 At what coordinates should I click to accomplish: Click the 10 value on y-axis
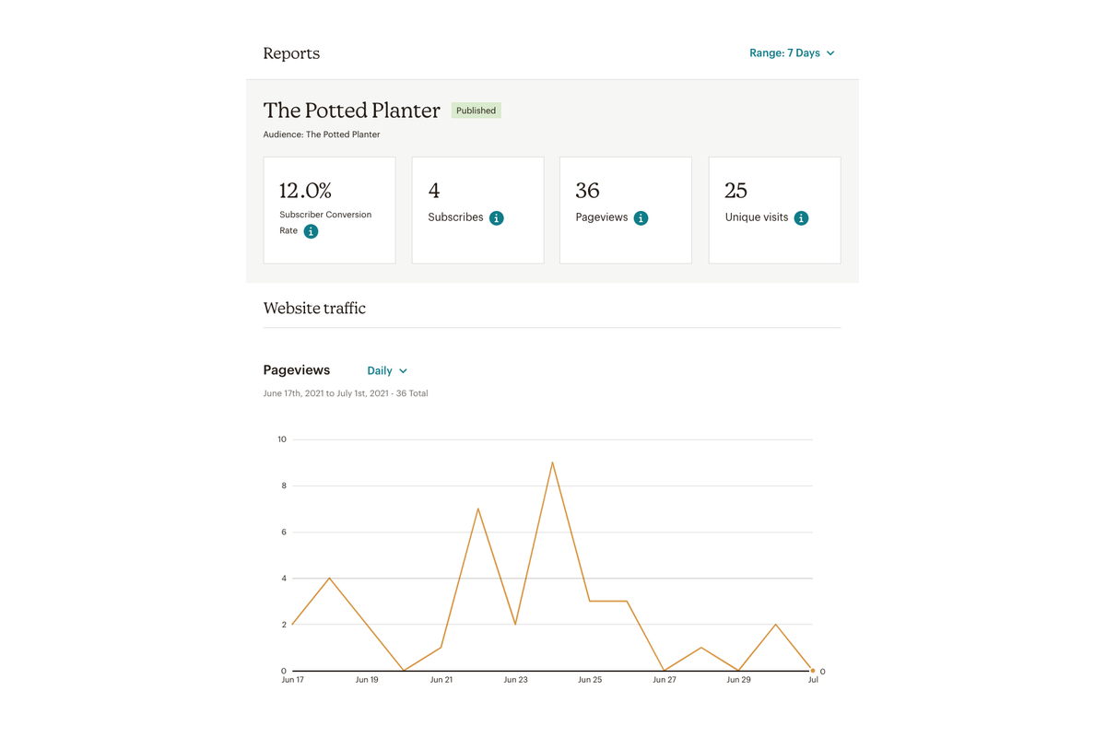pos(282,439)
